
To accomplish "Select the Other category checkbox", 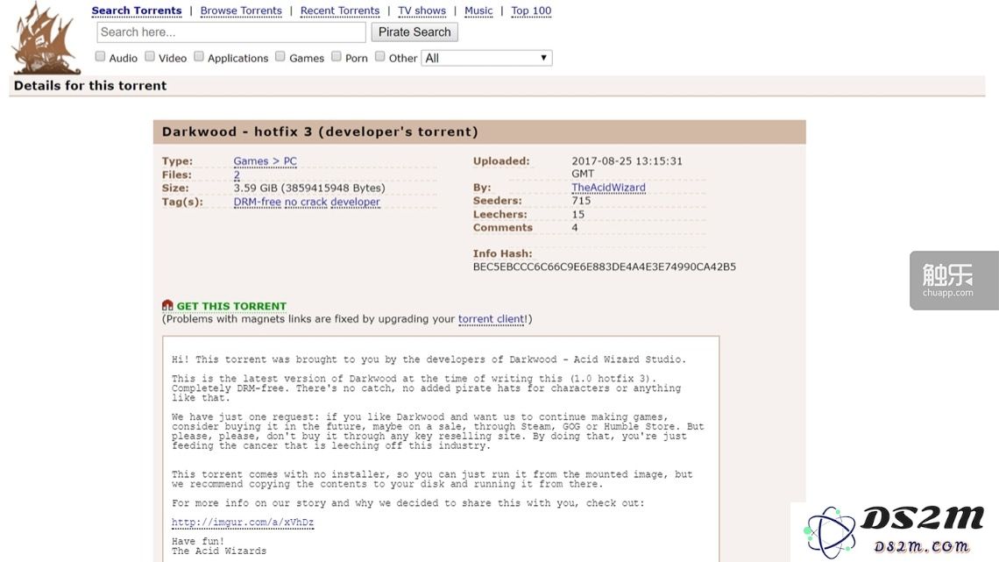I will (379, 57).
